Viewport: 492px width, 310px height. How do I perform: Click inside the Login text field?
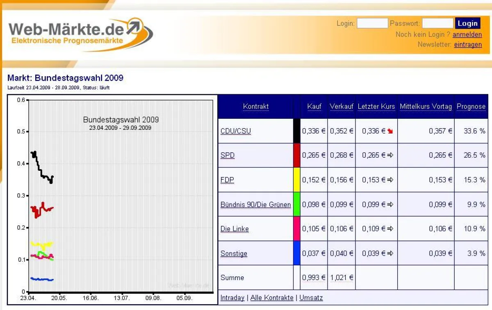pos(372,23)
